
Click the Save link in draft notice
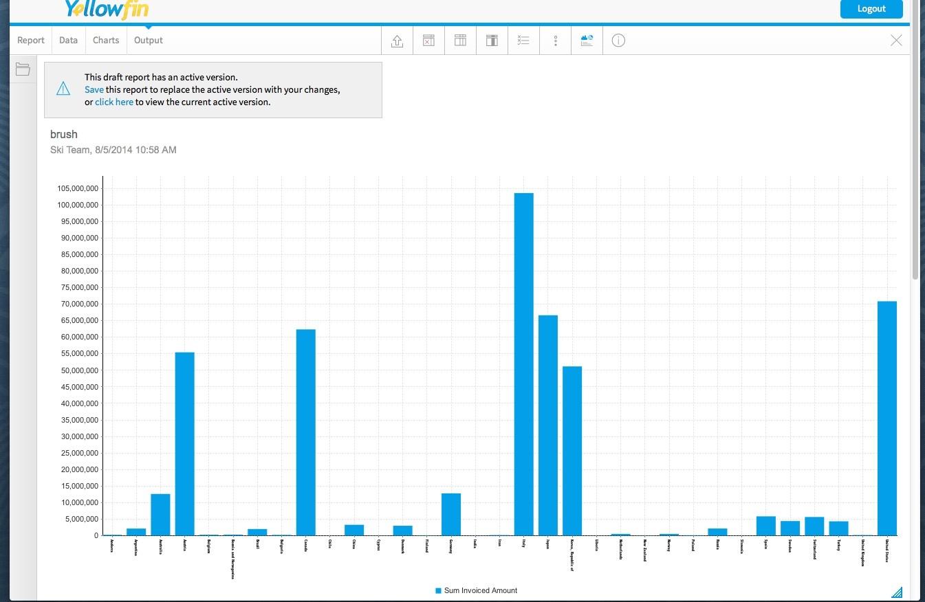pos(94,89)
